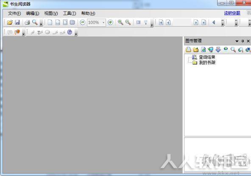Open the 工具(T) menu
Viewport: 251px width, 176px height.
[70, 13]
